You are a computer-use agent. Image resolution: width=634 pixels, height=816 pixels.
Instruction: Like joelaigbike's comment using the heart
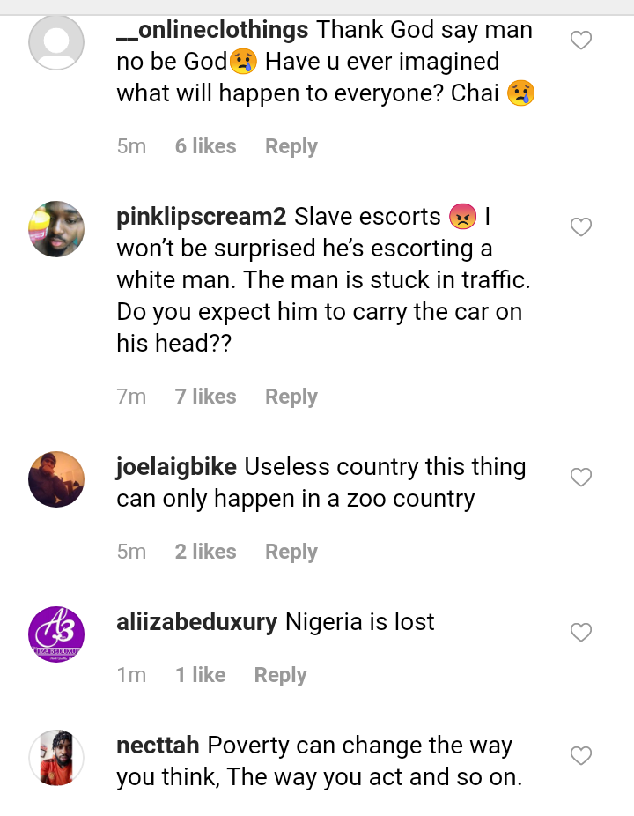pos(581,478)
